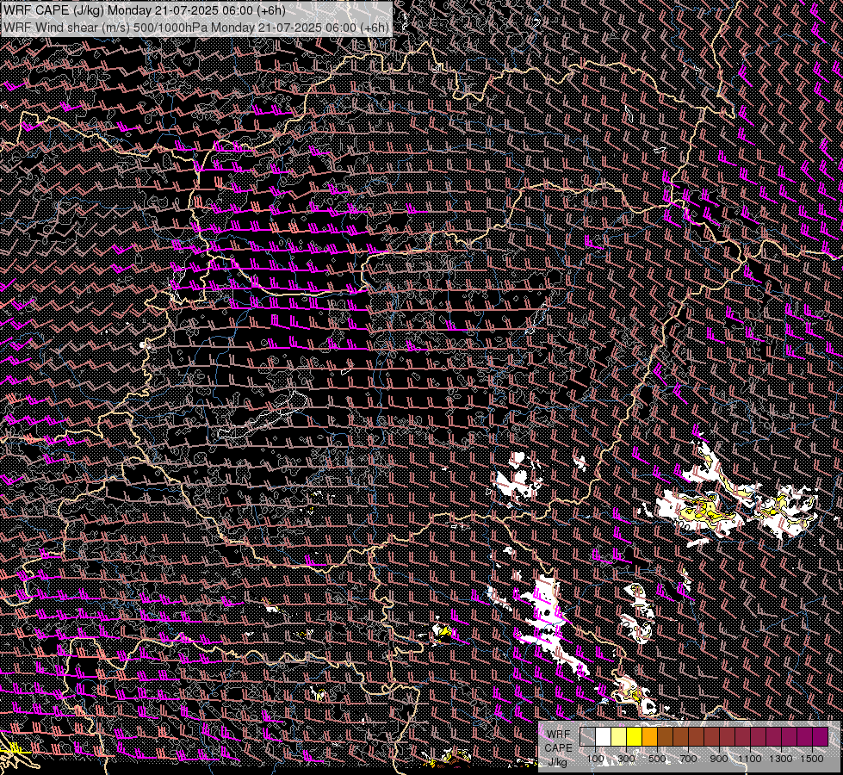The width and height of the screenshot is (843, 775).
Task: Click the "100" legend value
Action: coord(595,759)
